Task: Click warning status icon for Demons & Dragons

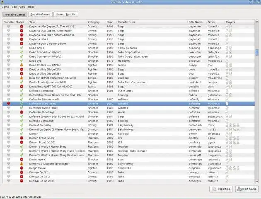Action: [22, 164]
